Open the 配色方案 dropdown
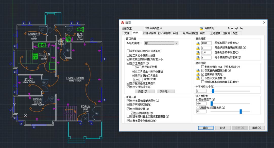This screenshot has height=148, width=274. [x=176, y=43]
